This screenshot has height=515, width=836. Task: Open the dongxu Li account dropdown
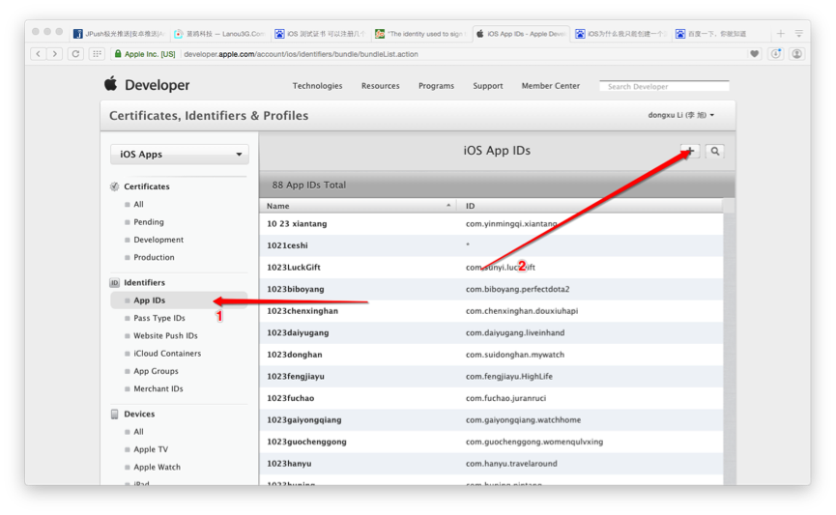[680, 115]
